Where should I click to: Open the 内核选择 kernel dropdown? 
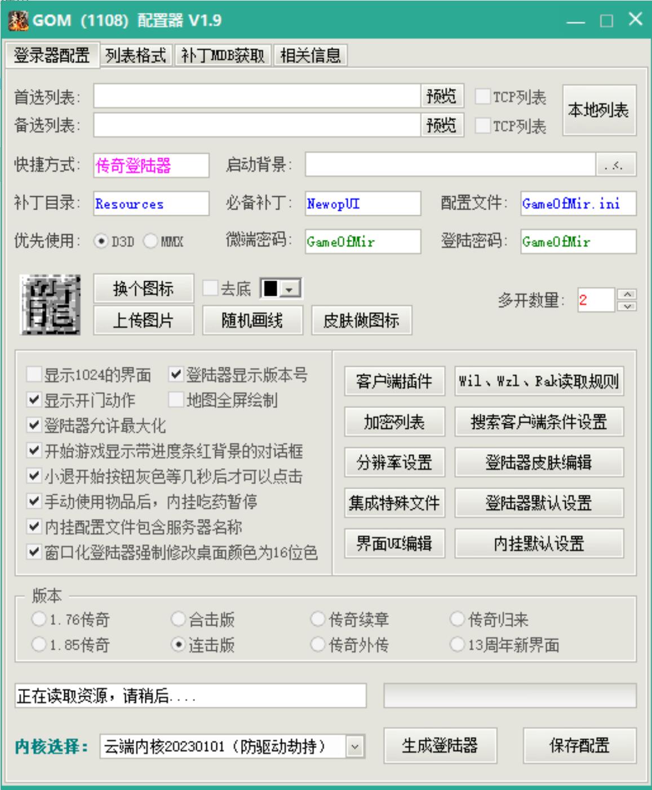coord(355,746)
